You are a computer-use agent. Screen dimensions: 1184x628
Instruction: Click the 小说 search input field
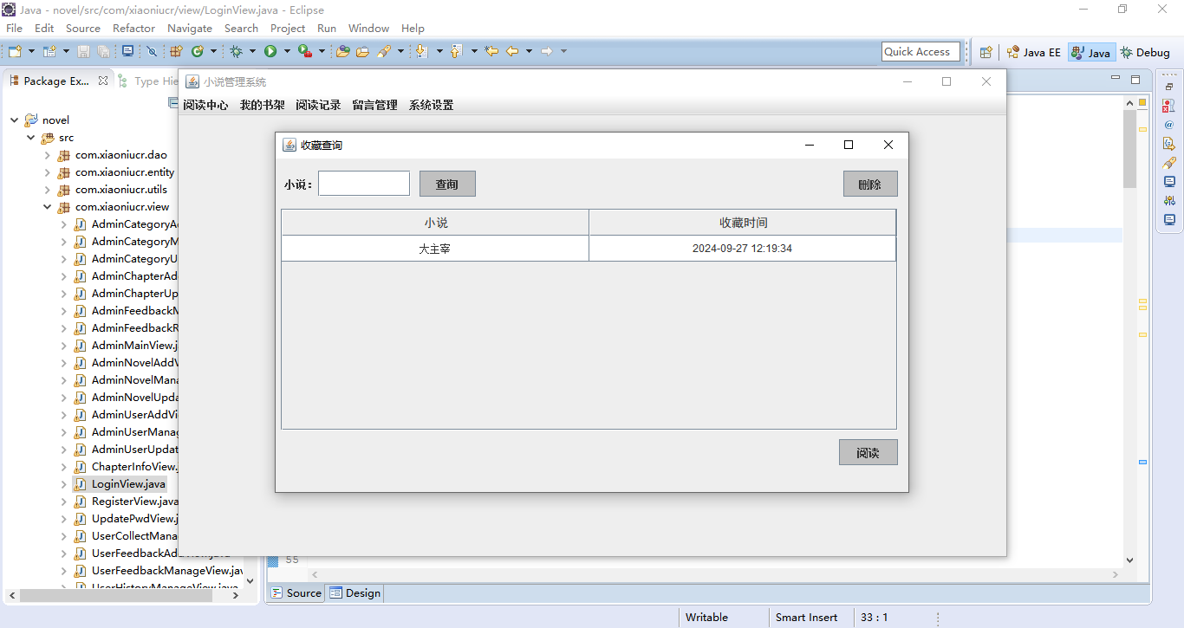click(x=364, y=184)
